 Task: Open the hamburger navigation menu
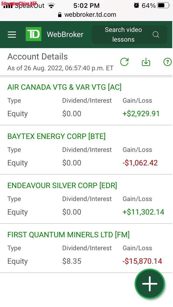pyautogui.click(x=12, y=35)
